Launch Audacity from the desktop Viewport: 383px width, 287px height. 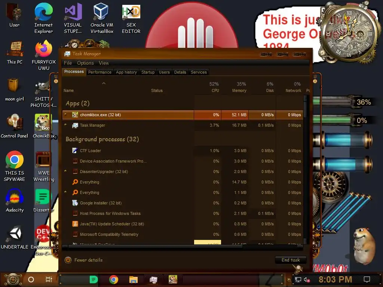point(15,201)
